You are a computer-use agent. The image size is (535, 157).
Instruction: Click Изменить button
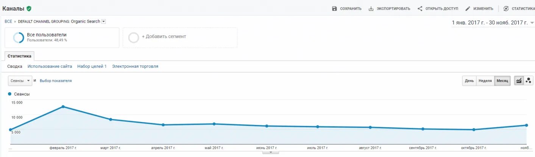coord(479,9)
